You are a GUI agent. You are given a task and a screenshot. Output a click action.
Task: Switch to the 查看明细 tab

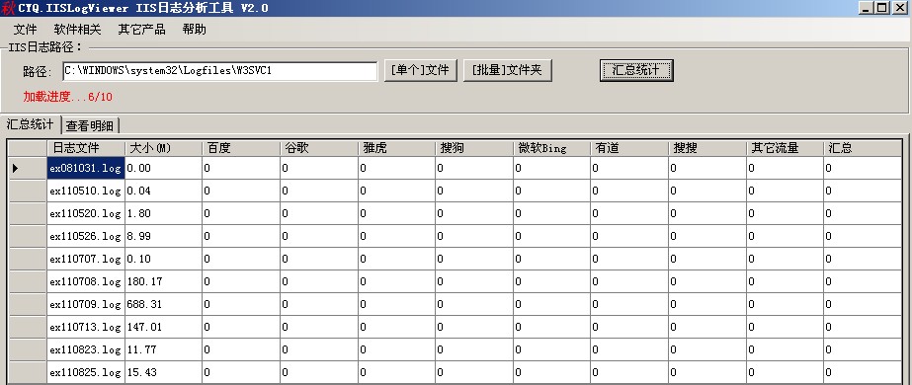[90, 125]
